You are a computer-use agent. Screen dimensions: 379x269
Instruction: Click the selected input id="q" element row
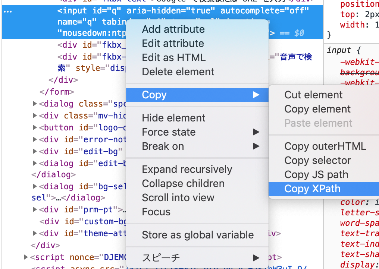pos(162,22)
